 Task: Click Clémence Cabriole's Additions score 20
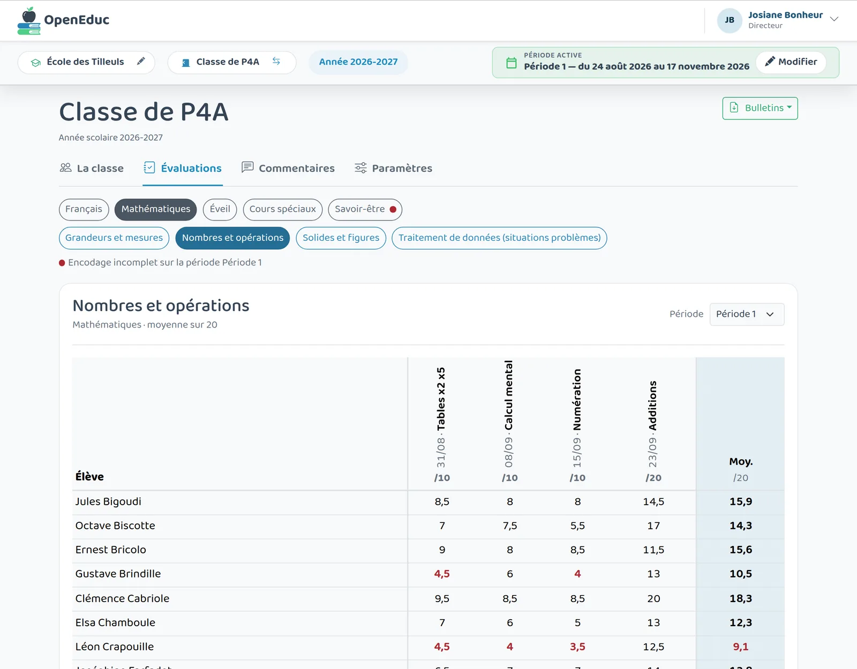[653, 598]
